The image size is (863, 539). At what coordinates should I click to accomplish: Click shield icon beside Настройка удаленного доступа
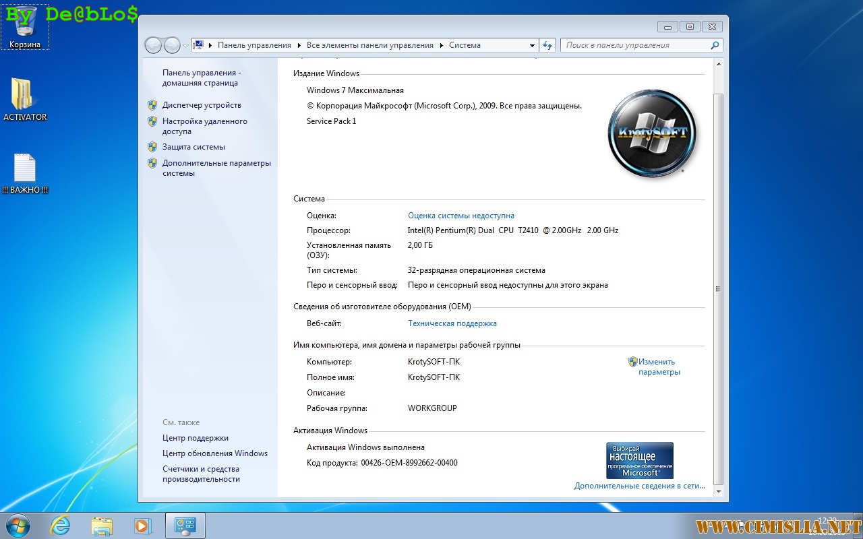(152, 121)
